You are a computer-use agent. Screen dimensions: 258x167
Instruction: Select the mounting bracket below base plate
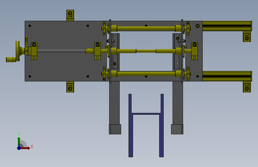coord(70,87)
